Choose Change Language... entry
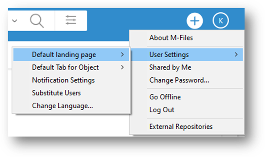Image resolution: width=265 pixels, height=157 pixels. [x=71, y=106]
